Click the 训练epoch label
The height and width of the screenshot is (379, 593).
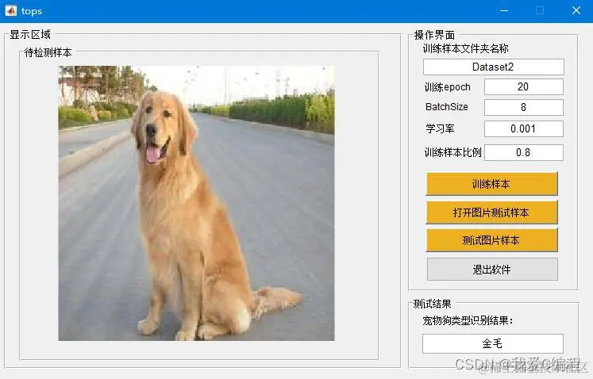point(448,87)
